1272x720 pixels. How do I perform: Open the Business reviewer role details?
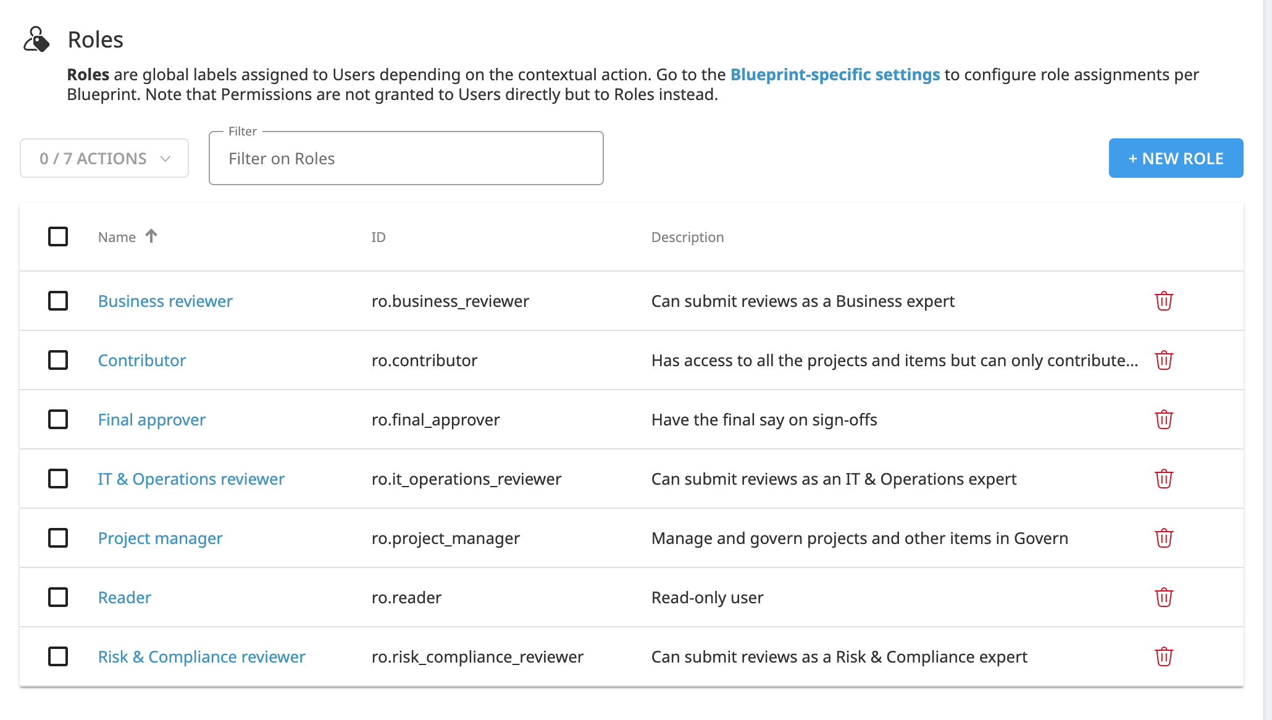(165, 301)
